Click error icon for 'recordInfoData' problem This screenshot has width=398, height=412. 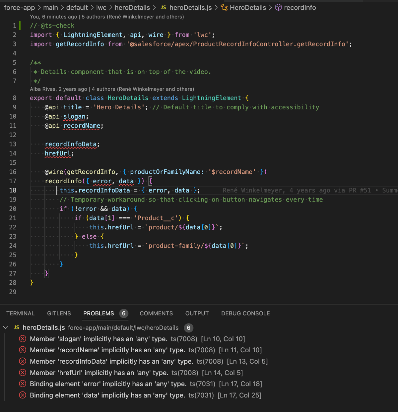click(23, 361)
